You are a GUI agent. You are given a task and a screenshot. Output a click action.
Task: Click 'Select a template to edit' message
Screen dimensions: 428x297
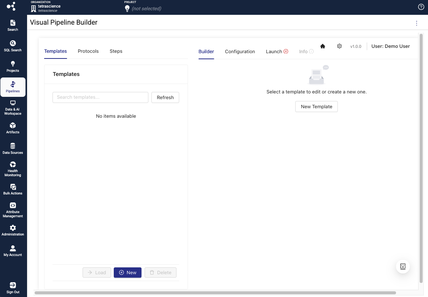tap(317, 92)
